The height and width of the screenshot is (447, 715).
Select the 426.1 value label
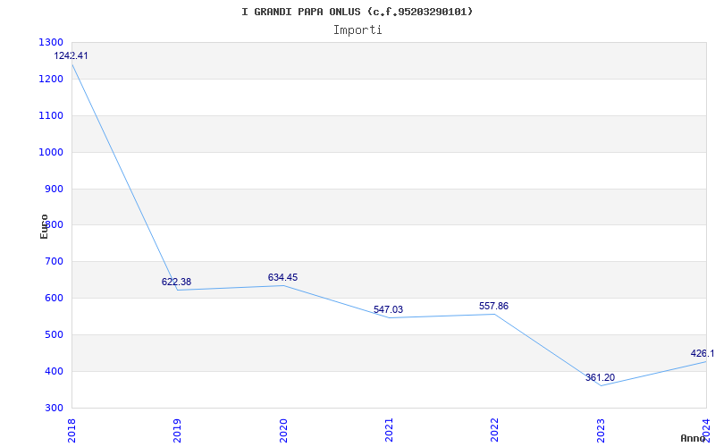(x=702, y=353)
